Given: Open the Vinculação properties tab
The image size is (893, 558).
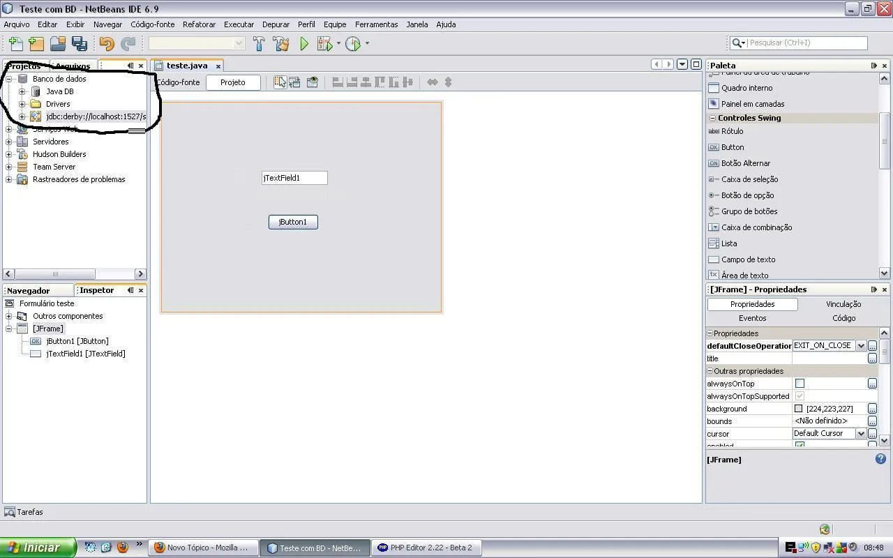Looking at the screenshot, I should (x=843, y=304).
